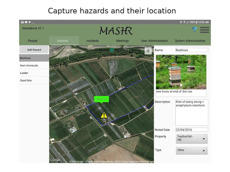Image resolution: width=230 pixels, height=172 pixels.
Task: Edit photo caption about 3rd row
Action: [181, 93]
